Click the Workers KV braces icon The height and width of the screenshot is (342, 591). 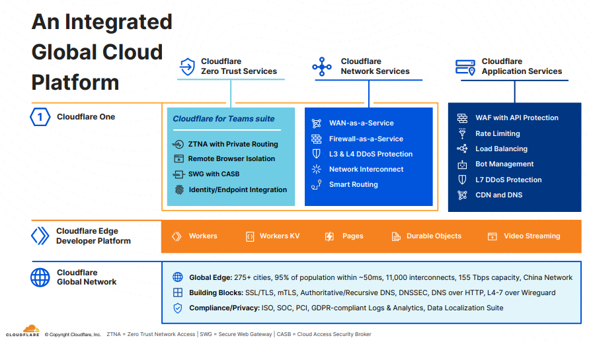click(249, 236)
